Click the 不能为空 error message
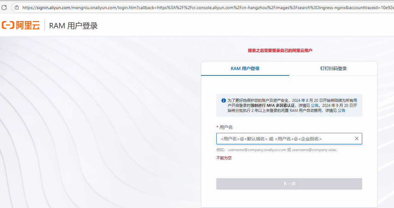Screen dimensions: 394x208 [x=224, y=158]
